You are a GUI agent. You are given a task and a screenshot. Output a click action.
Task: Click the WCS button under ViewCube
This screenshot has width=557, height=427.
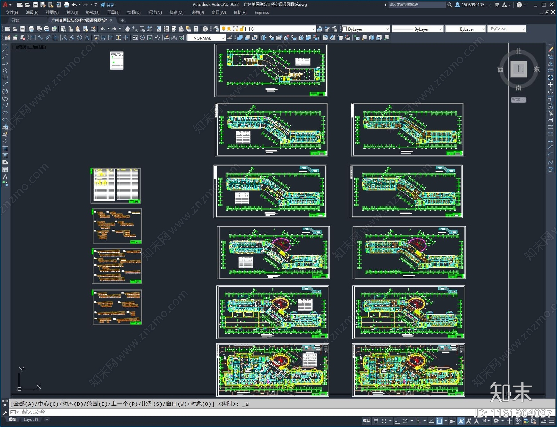tap(518, 100)
